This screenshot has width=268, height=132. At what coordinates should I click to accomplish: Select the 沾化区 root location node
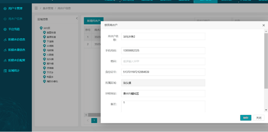click(47, 28)
